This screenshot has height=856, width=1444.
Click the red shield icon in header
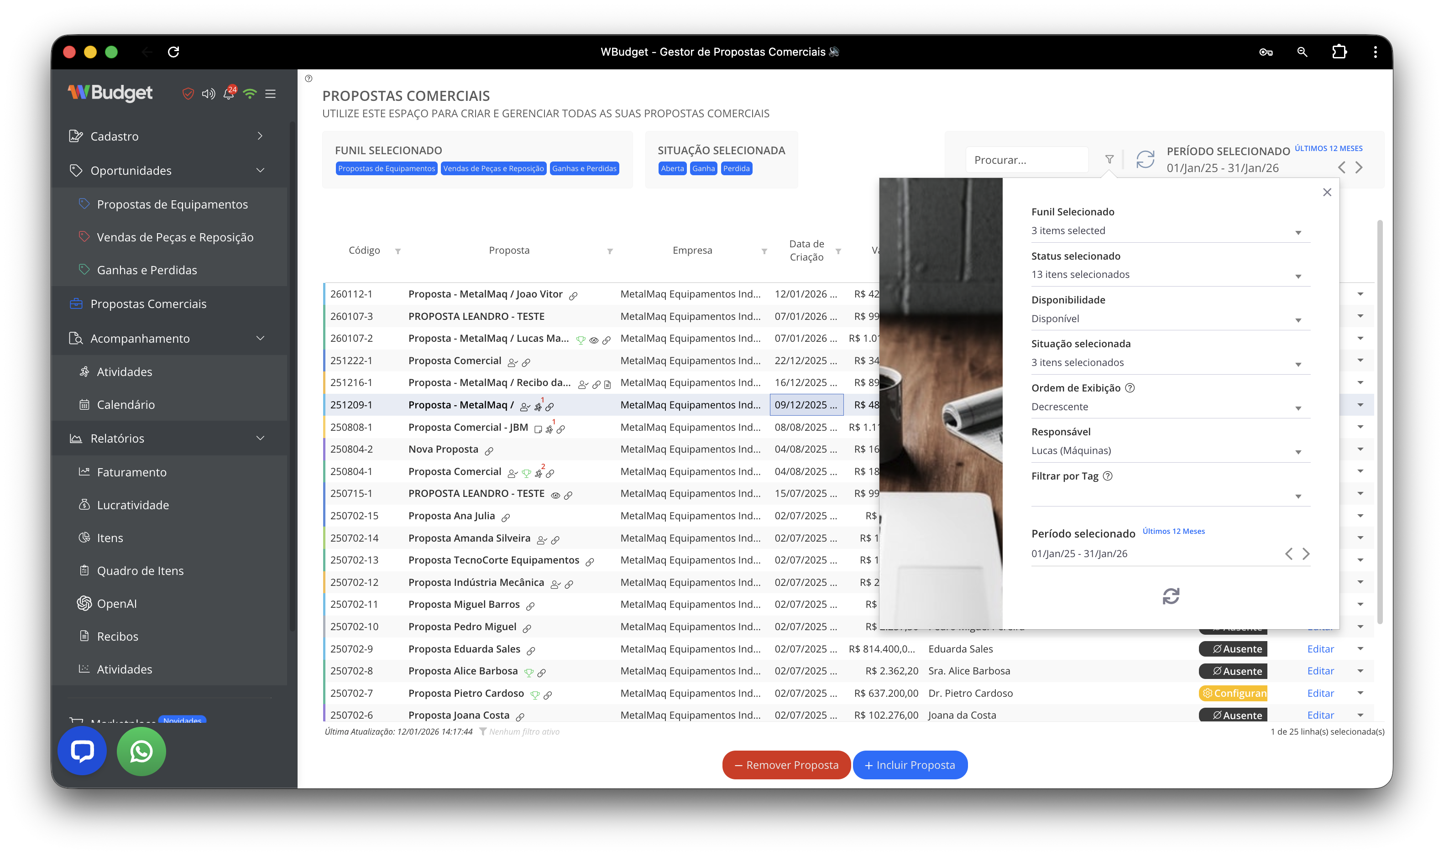pyautogui.click(x=188, y=94)
